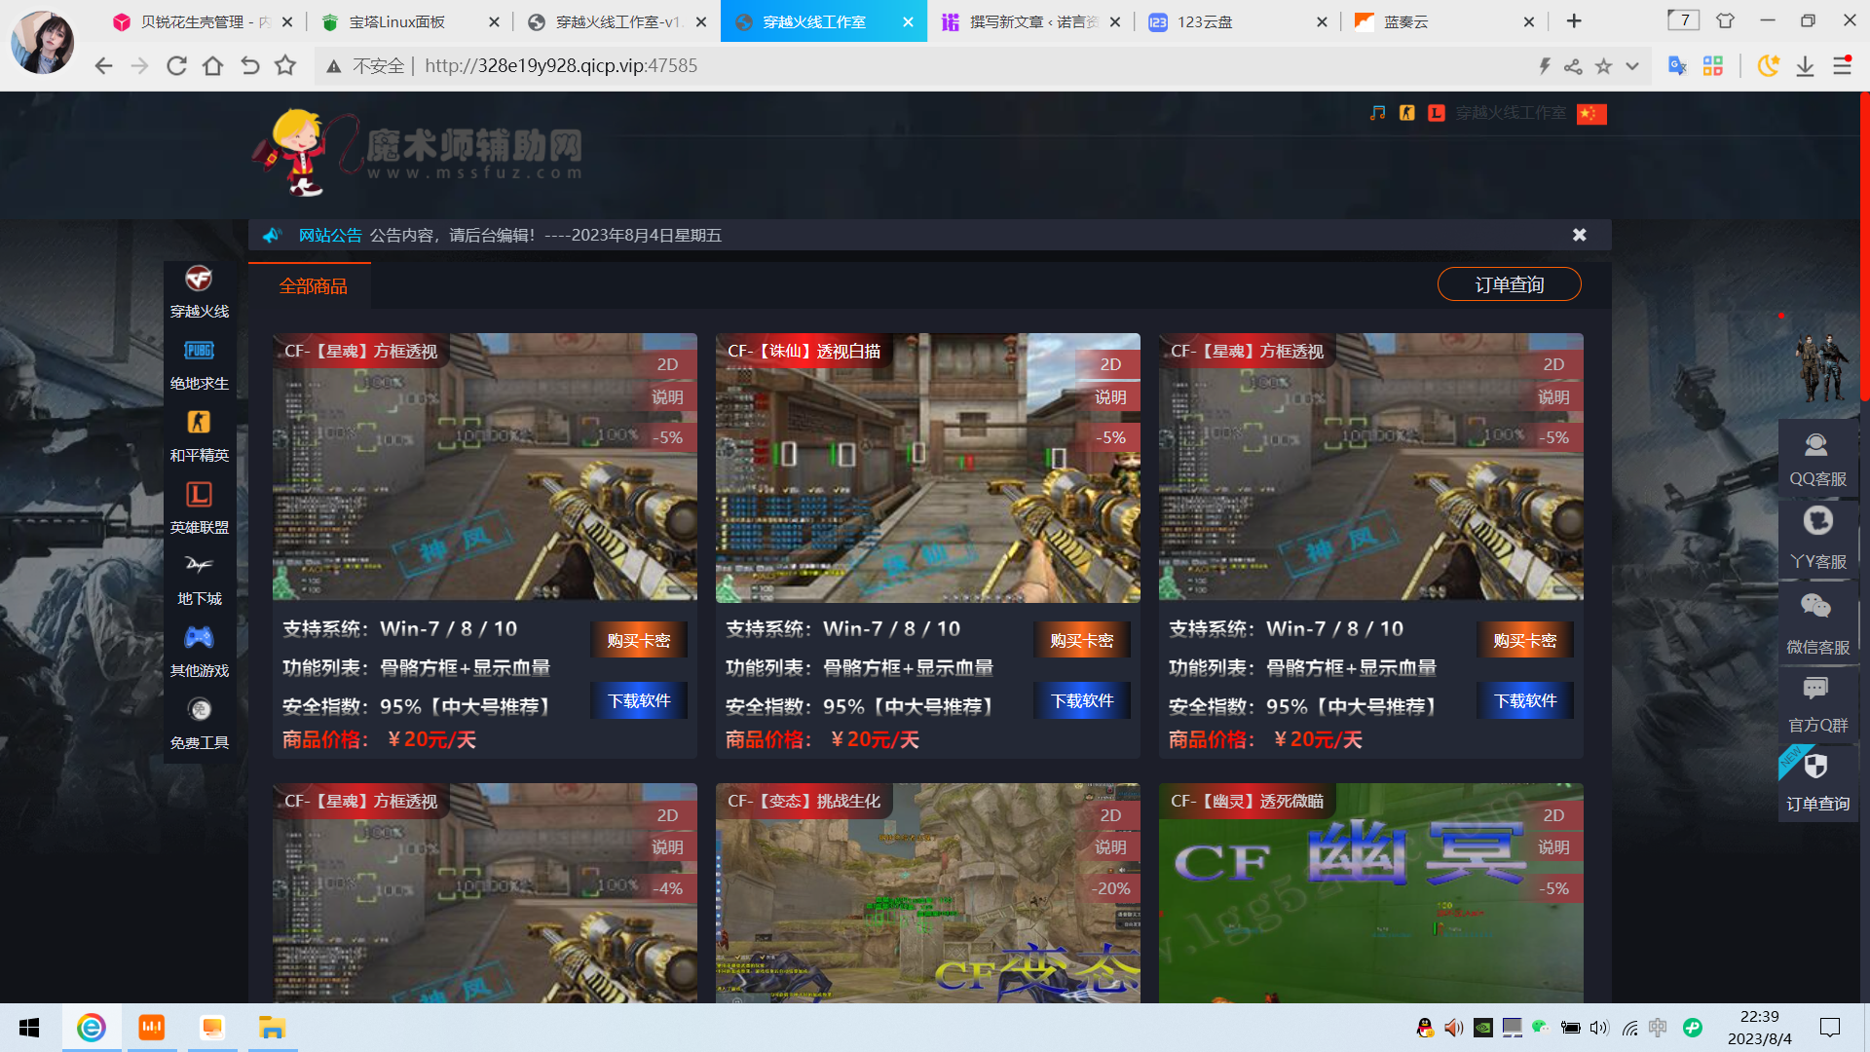Click the user avatar in browser corner
Viewport: 1870px width, 1052px height.
pyautogui.click(x=42, y=42)
